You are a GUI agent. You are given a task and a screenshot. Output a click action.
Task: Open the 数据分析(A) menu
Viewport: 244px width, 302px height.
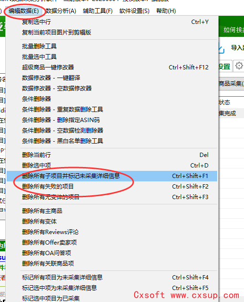click(x=61, y=11)
